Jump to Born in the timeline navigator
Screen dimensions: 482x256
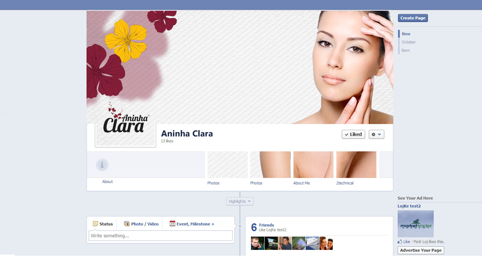(406, 50)
